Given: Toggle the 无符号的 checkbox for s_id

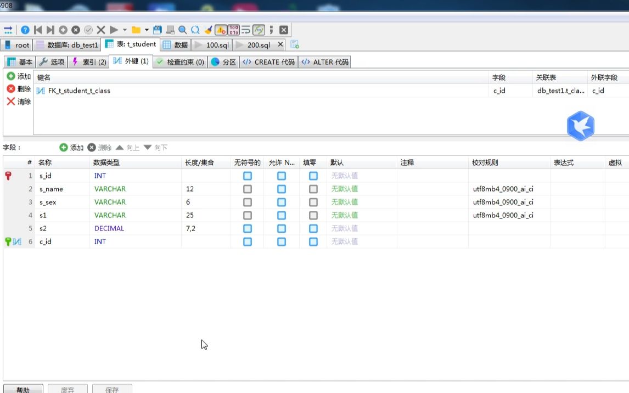Looking at the screenshot, I should [247, 176].
